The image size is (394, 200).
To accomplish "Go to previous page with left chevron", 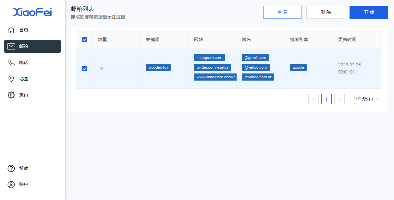I will click(x=313, y=99).
